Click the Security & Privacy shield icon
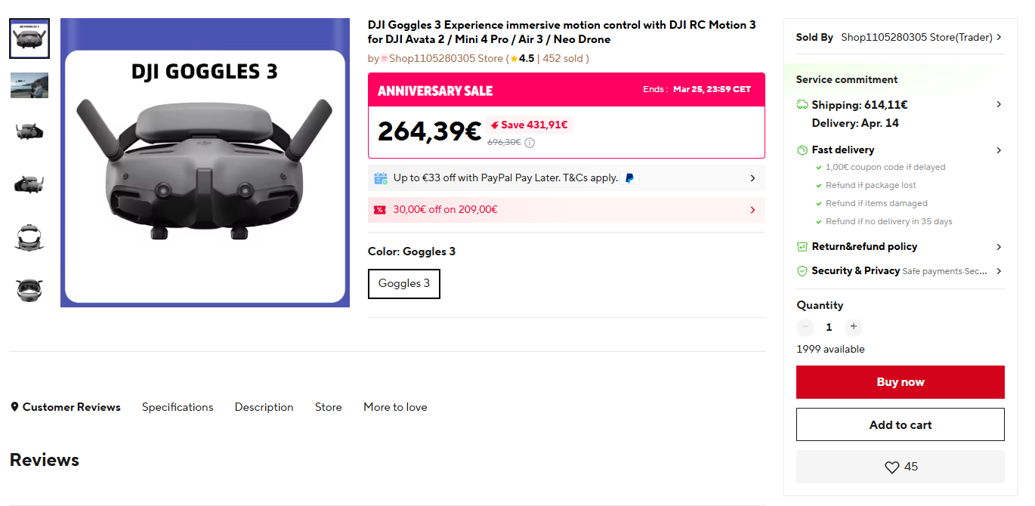 tap(802, 271)
